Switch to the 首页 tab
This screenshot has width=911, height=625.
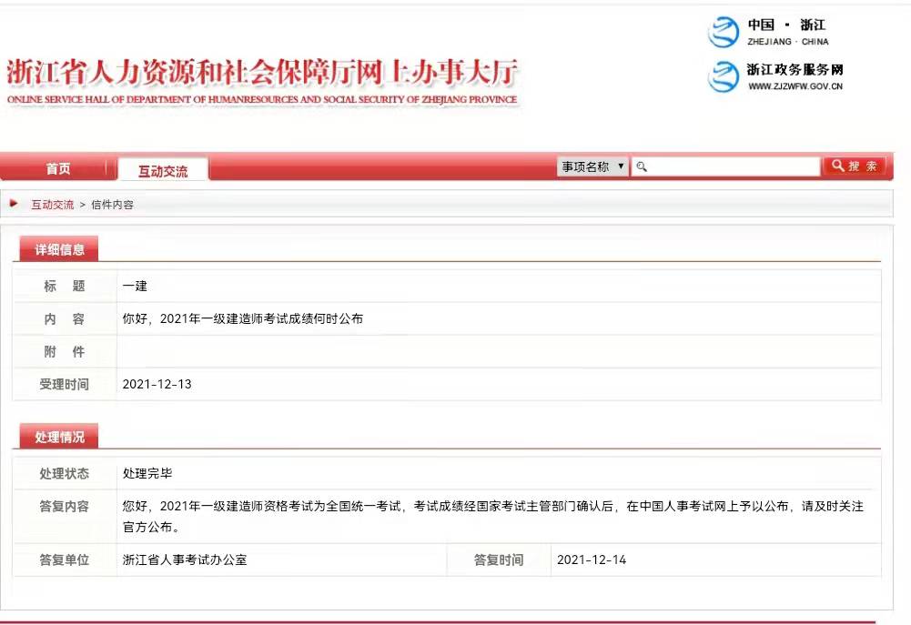pyautogui.click(x=58, y=168)
